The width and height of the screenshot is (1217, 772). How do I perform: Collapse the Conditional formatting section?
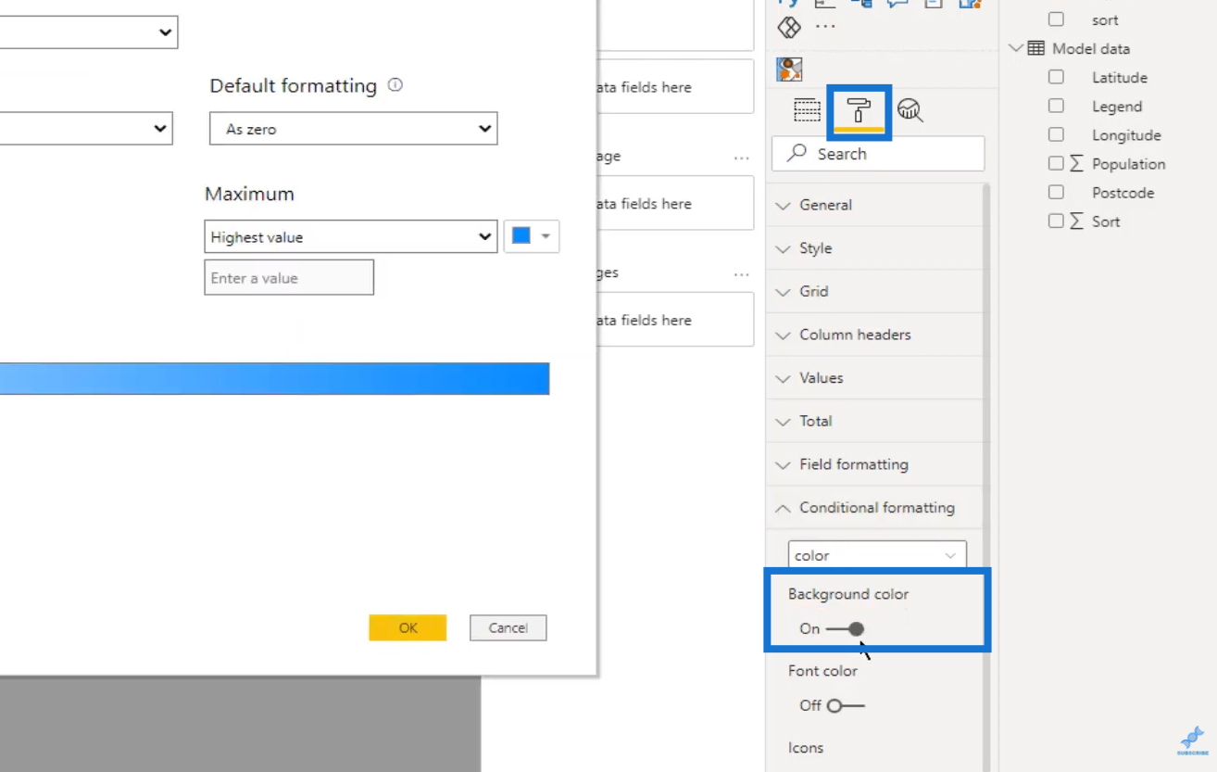(874, 508)
